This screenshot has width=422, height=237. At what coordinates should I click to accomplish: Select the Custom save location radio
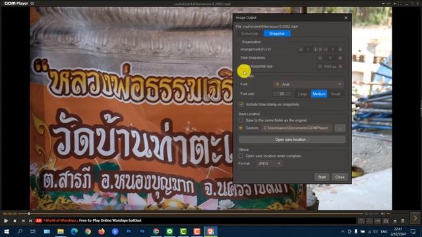(241, 128)
